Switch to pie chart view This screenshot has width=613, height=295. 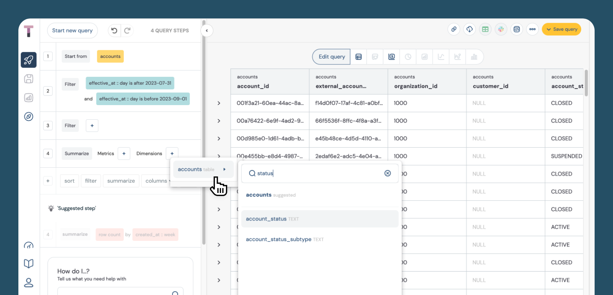click(408, 57)
